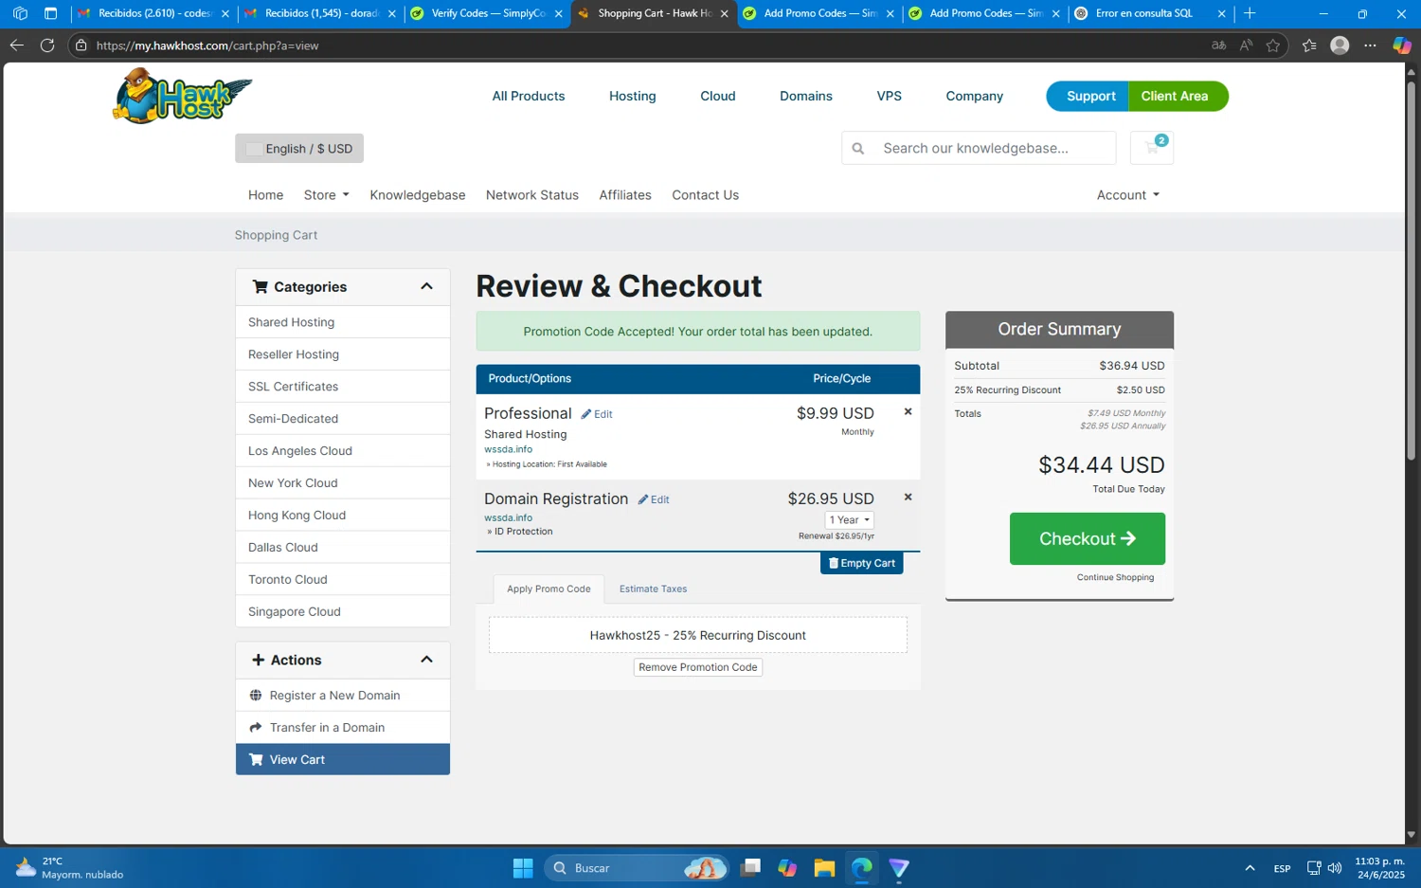The image size is (1421, 888).
Task: Open browser tab actions menu
Action: click(51, 13)
